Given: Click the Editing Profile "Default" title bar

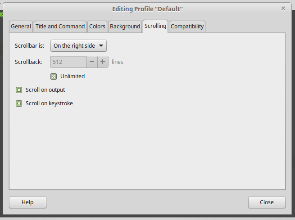Looking at the screenshot, I should 147,9.
